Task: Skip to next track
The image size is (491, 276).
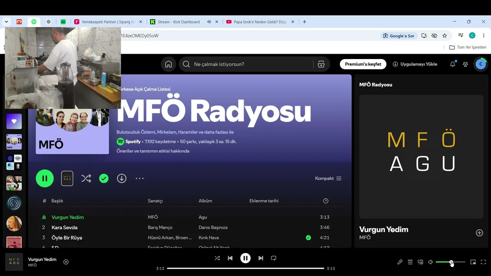Action: [x=261, y=258]
